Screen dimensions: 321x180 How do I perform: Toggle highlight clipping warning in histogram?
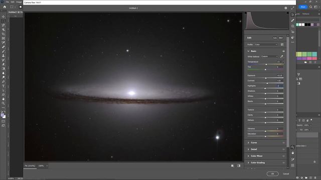[287, 13]
